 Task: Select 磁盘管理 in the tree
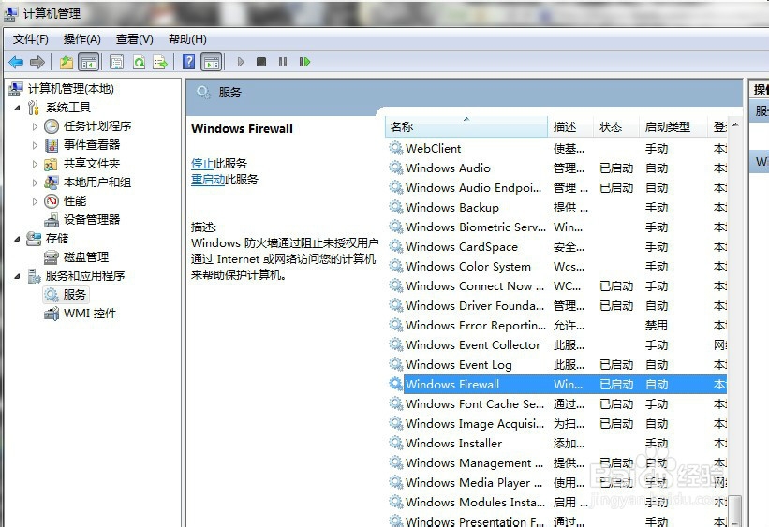point(86,256)
